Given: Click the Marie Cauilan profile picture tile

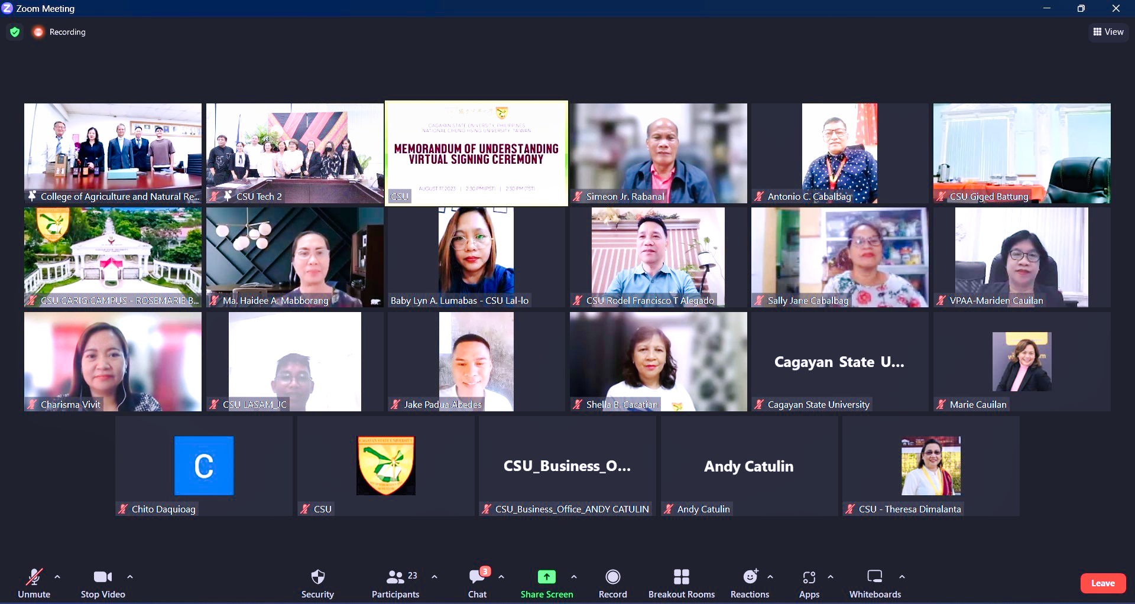Looking at the screenshot, I should point(1022,362).
